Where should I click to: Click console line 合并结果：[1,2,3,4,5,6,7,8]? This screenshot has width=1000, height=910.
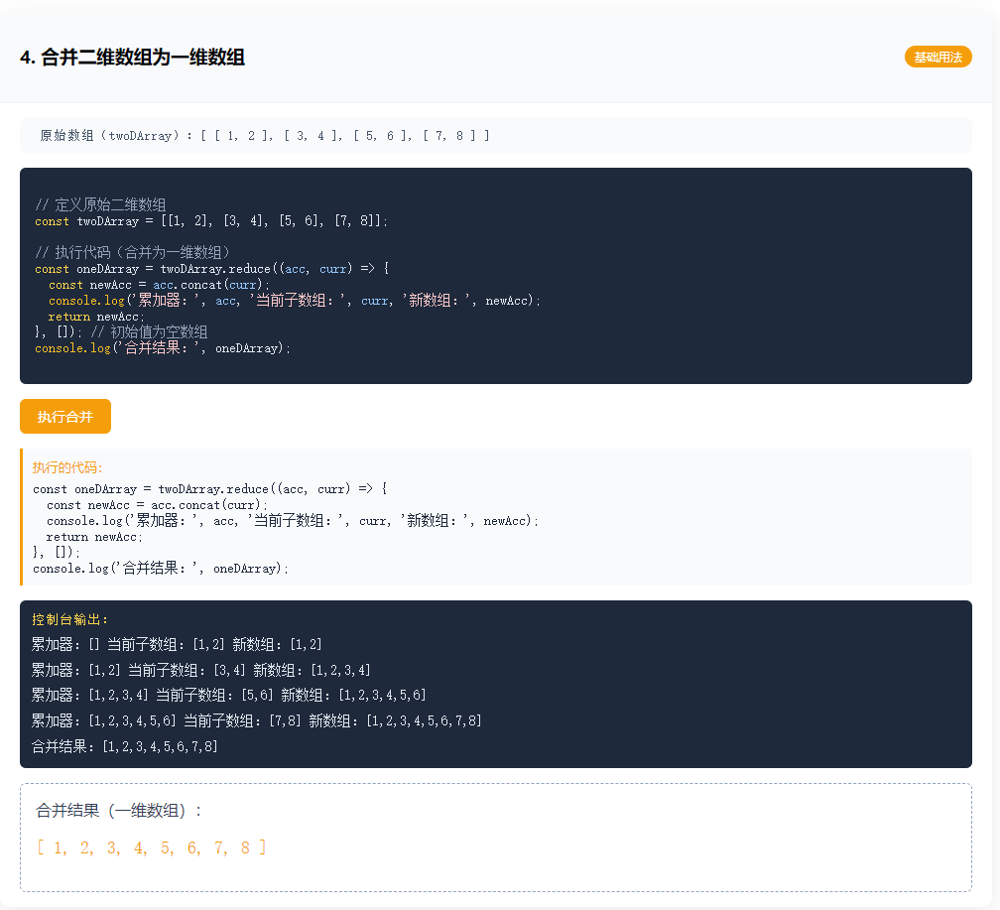pos(125,746)
